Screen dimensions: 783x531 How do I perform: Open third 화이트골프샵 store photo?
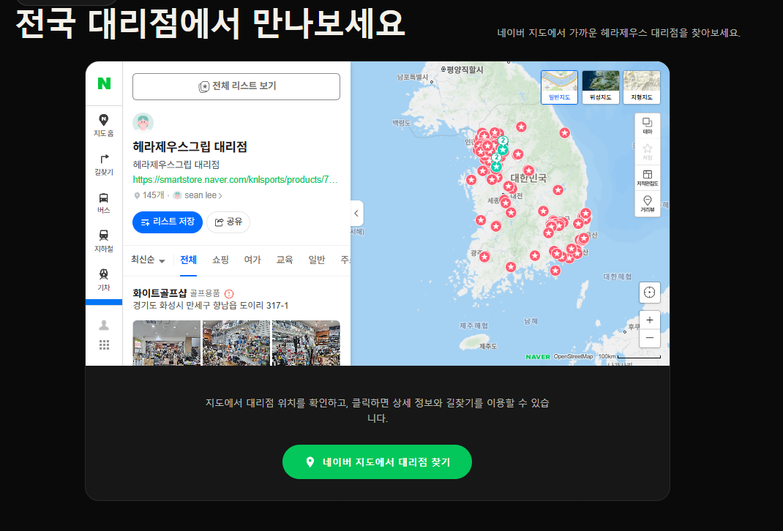[x=306, y=343]
